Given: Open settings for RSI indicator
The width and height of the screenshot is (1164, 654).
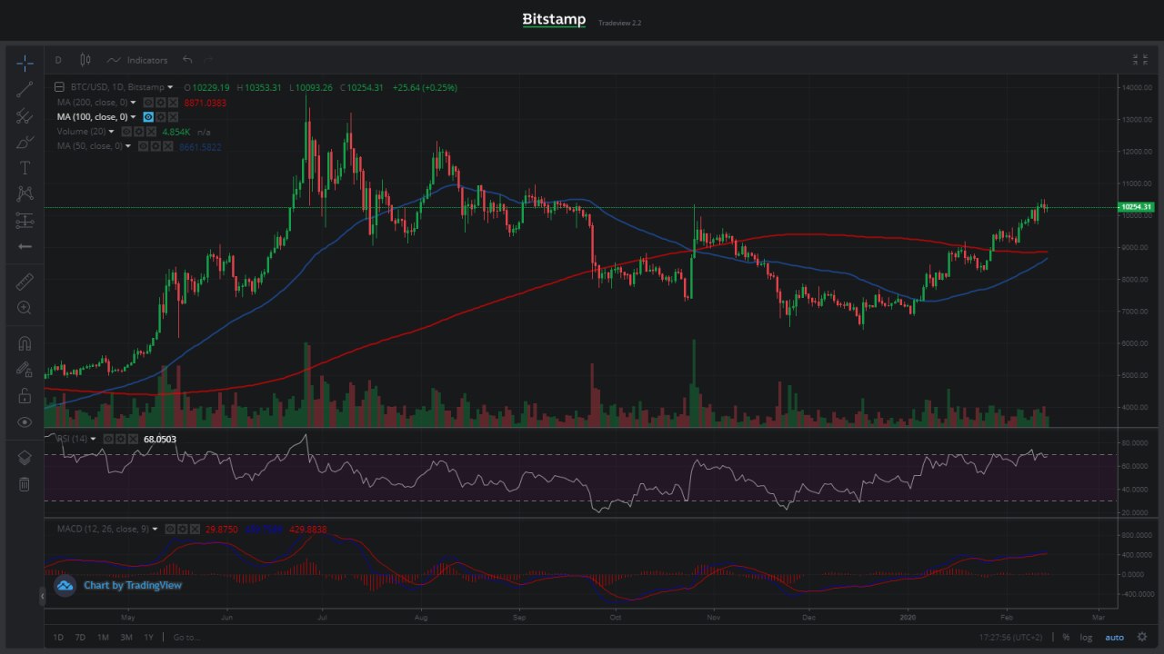Looking at the screenshot, I should [120, 440].
